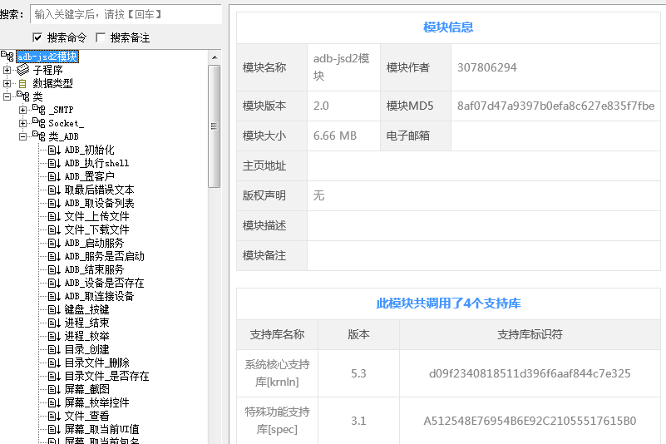This screenshot has height=444, width=666.
Task: Click the 模块信息 heading
Action: (x=448, y=27)
